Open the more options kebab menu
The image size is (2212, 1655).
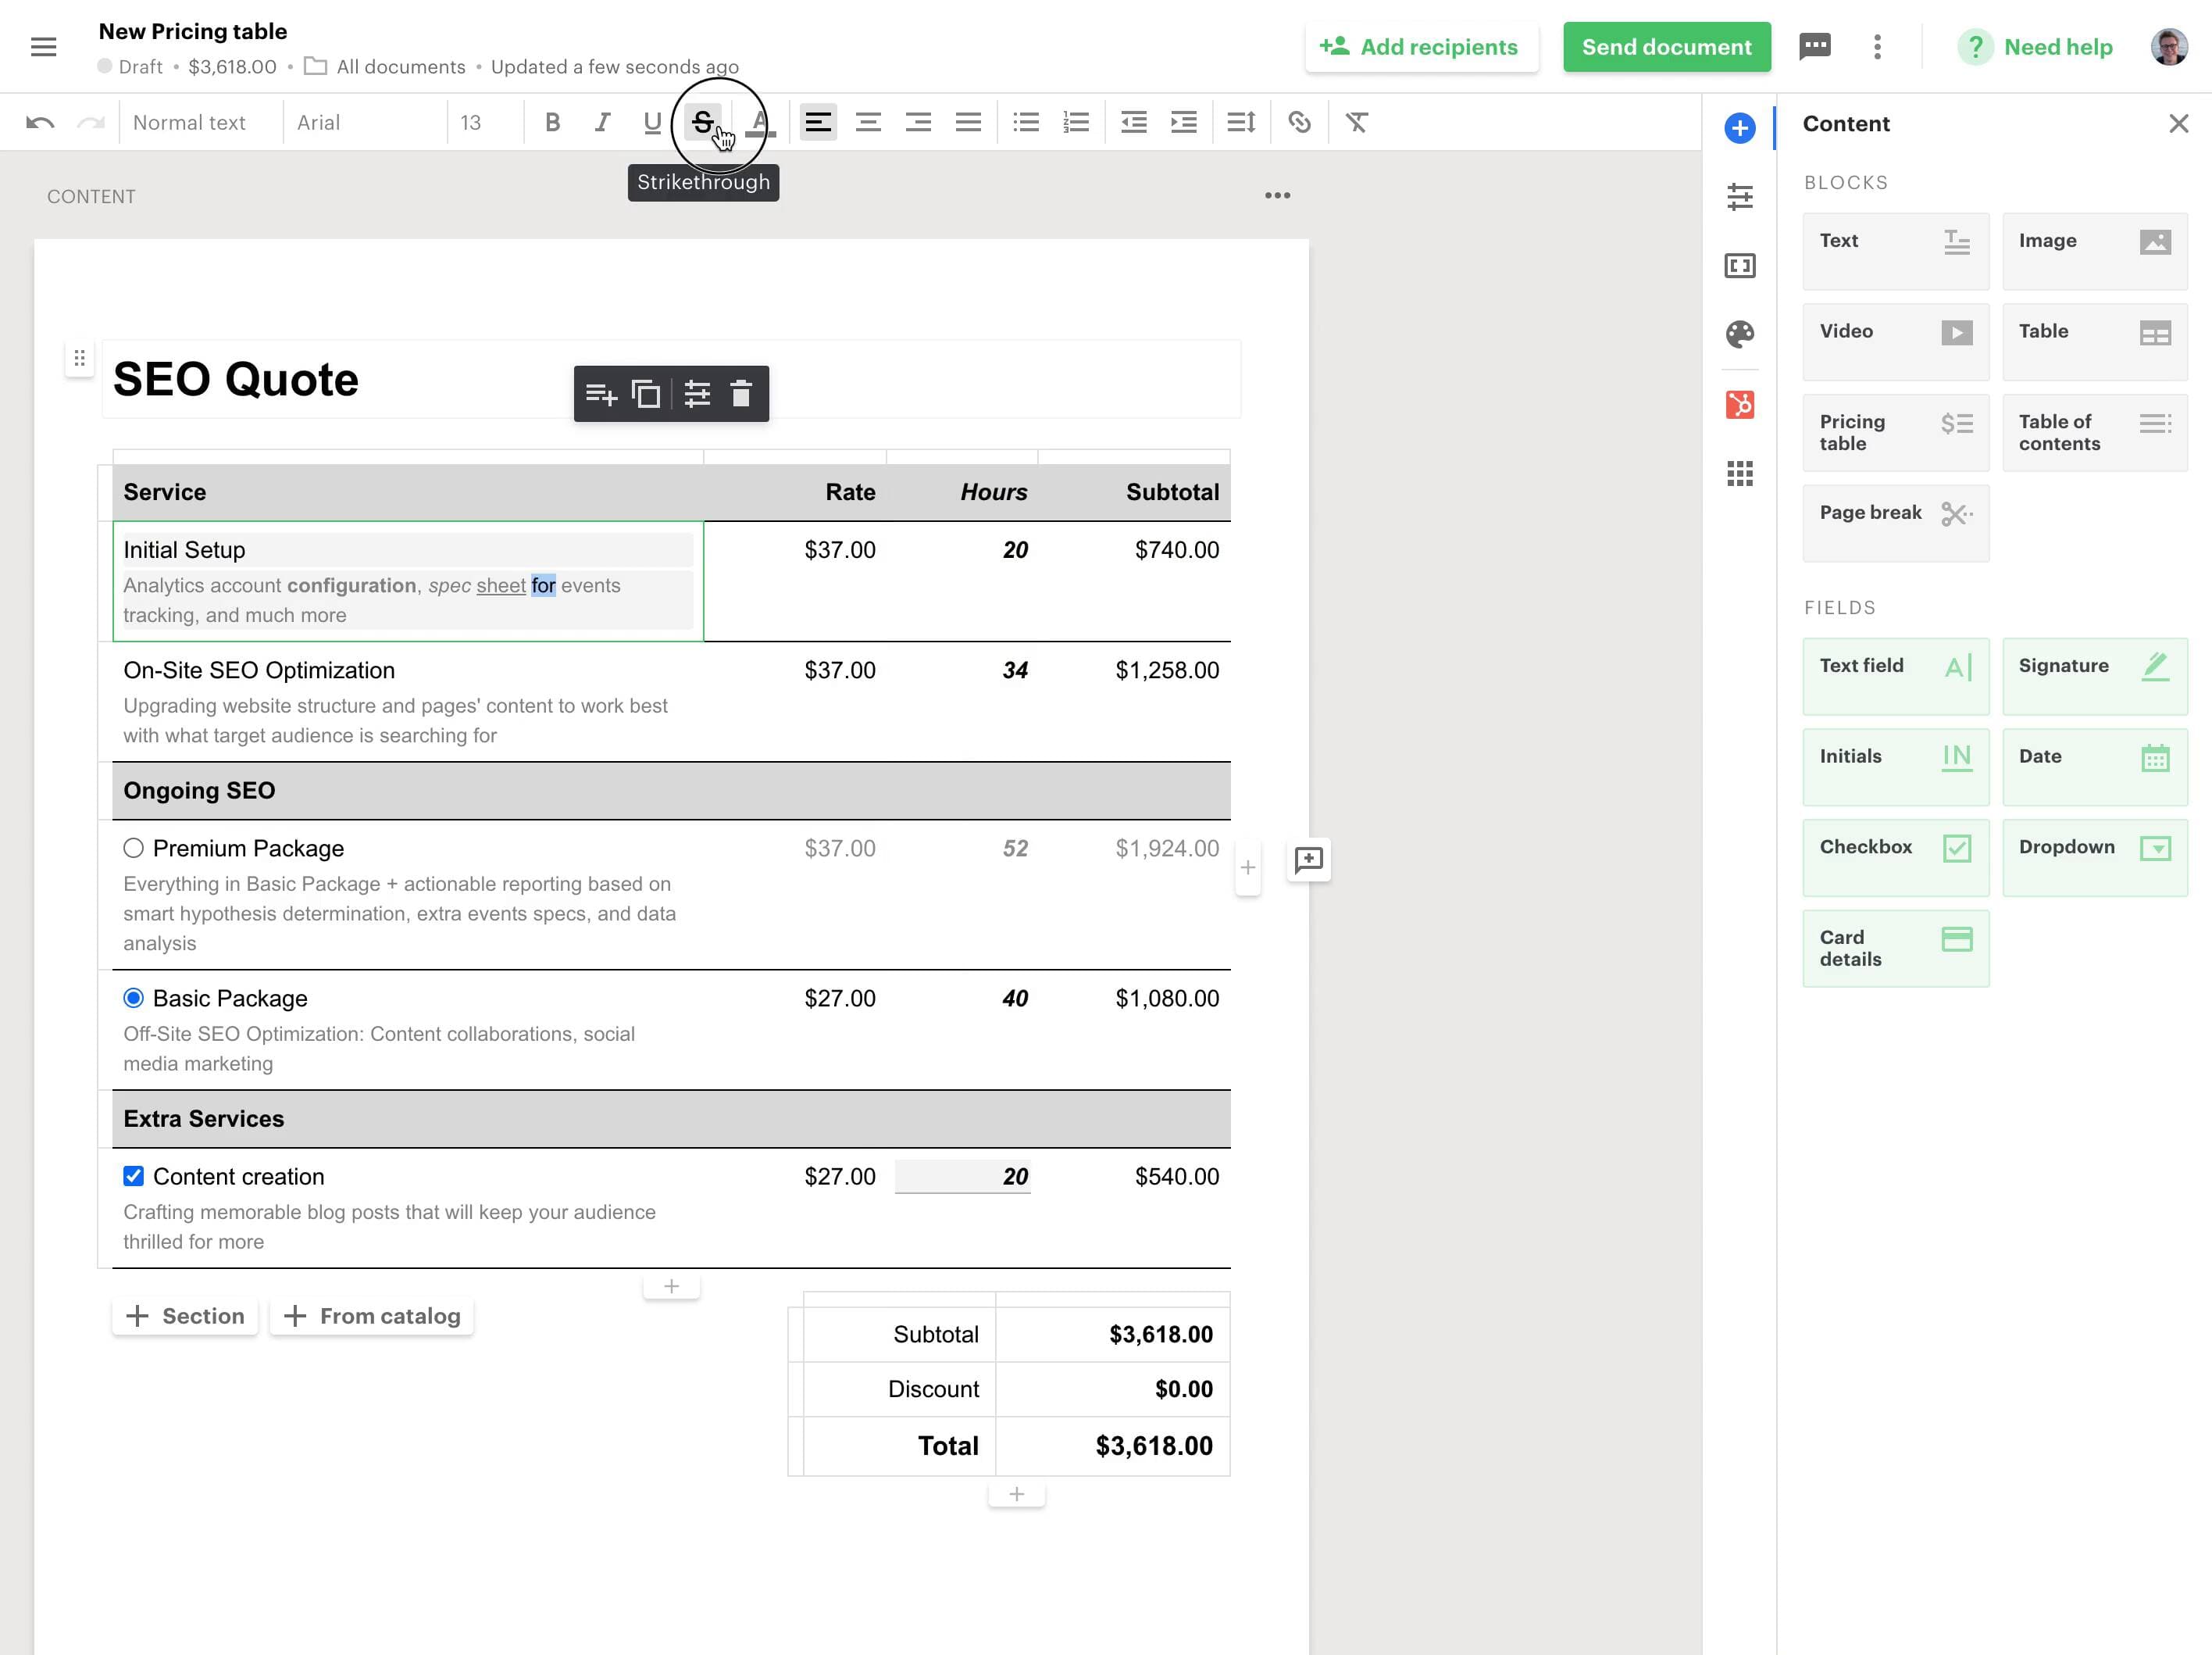[1877, 47]
